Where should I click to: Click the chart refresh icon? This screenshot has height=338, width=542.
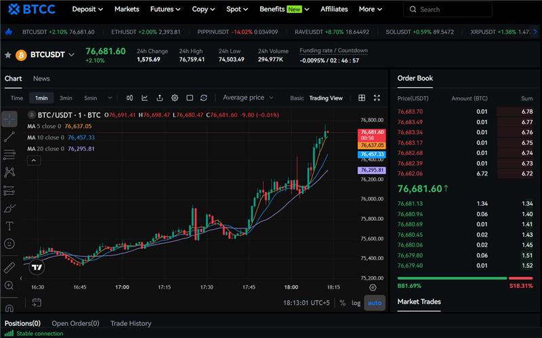pyautogui.click(x=204, y=98)
